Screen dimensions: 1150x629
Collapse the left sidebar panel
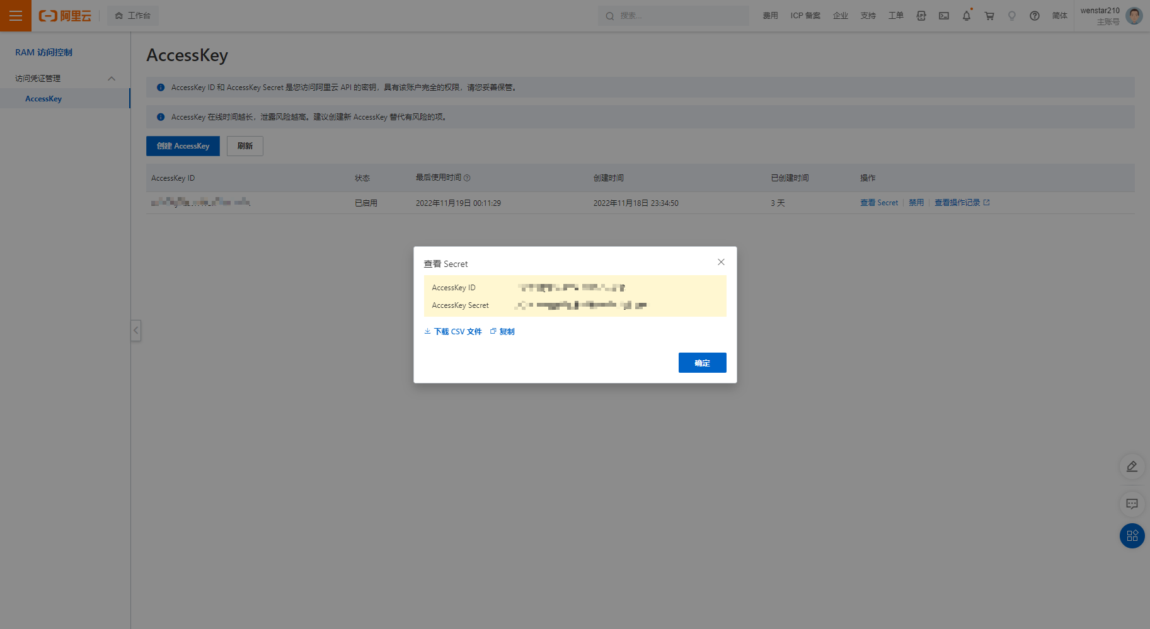point(135,330)
